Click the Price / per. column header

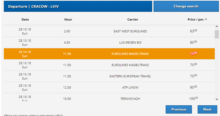tap(197, 19)
